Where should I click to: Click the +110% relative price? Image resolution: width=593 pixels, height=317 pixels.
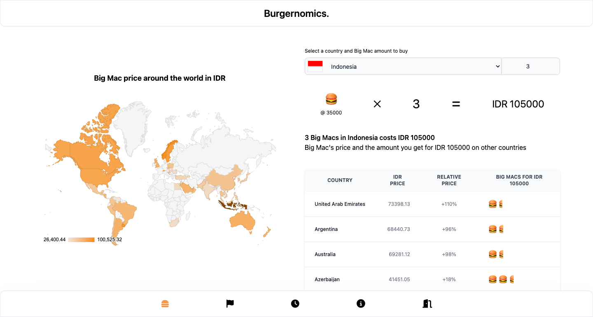449,204
